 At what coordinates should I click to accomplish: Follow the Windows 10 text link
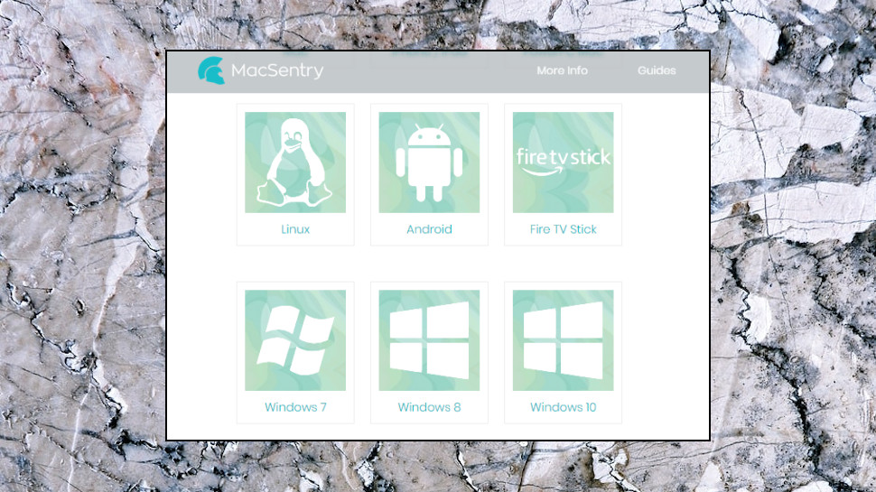click(x=564, y=407)
